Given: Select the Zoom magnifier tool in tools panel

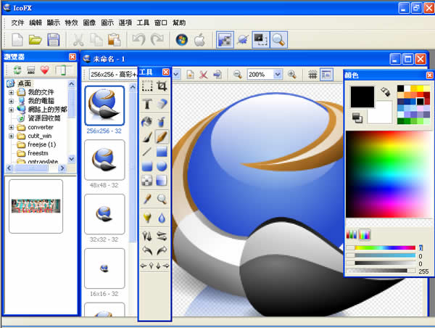Looking at the screenshot, I should coord(162,199).
